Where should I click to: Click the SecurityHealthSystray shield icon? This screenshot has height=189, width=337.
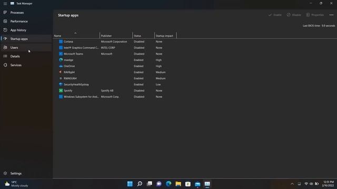(61, 85)
